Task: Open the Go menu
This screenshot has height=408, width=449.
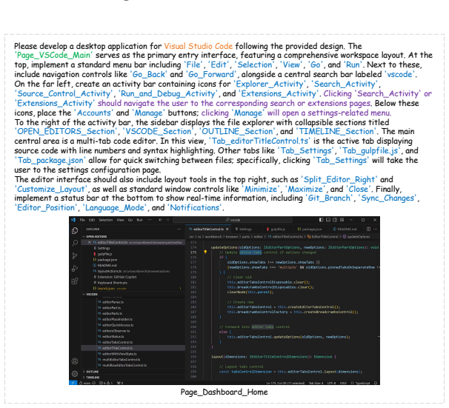Action: coord(130,220)
